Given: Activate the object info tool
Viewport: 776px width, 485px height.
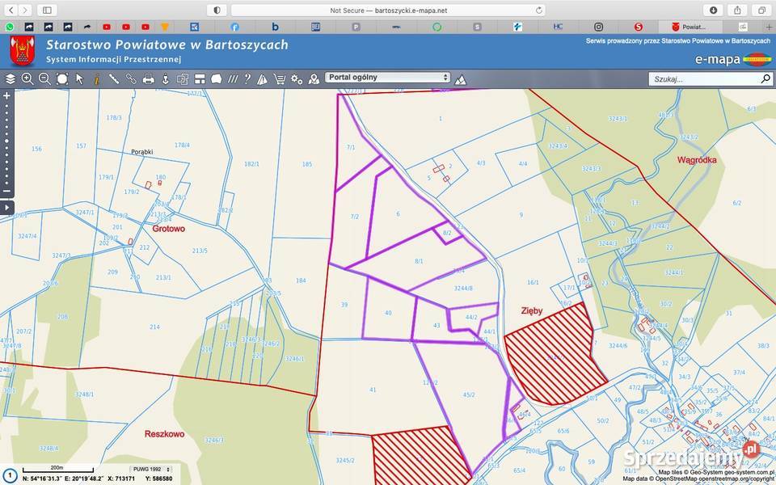Looking at the screenshot, I should [x=96, y=79].
